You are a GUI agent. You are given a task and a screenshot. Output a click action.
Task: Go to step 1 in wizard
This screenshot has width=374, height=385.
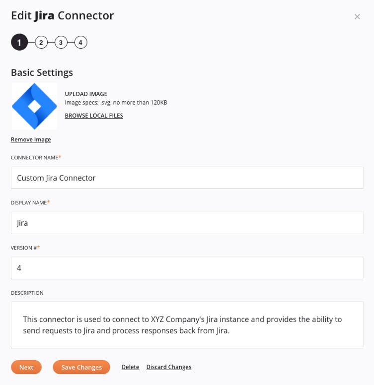tap(19, 42)
